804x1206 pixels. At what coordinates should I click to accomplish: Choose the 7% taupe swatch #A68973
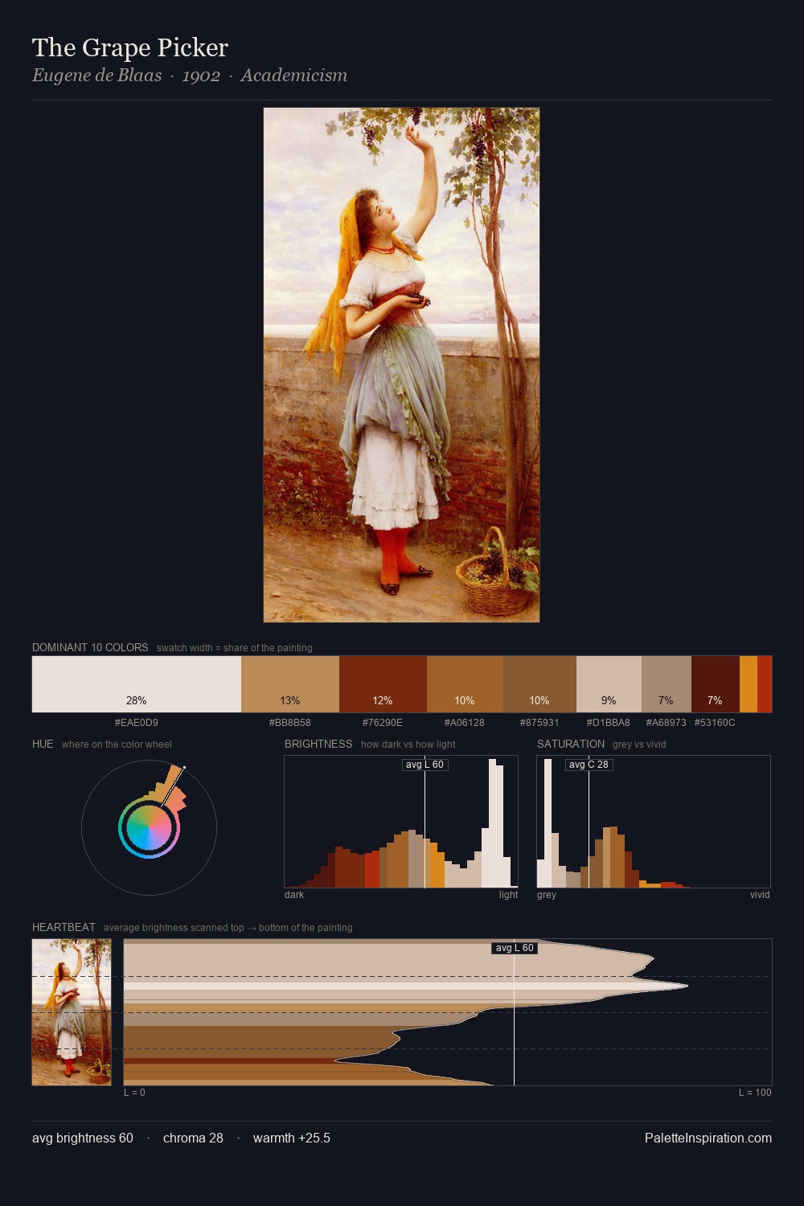pyautogui.click(x=667, y=684)
